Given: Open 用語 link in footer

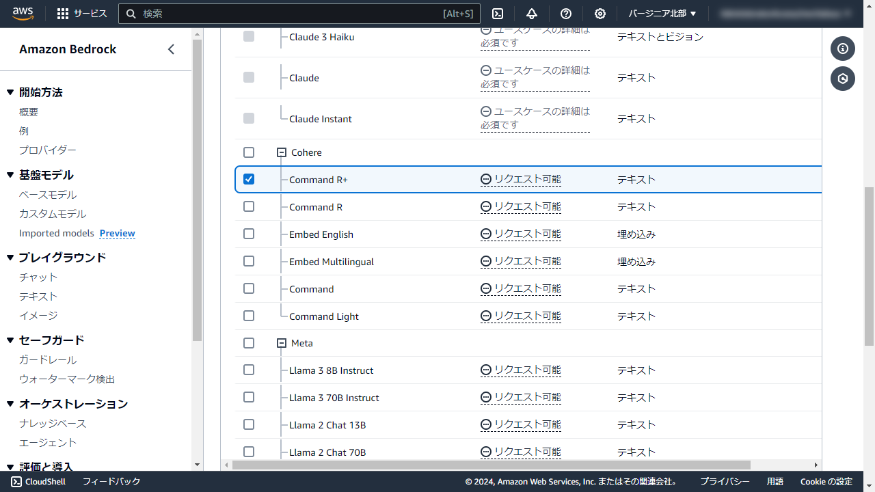Looking at the screenshot, I should pyautogui.click(x=775, y=482).
